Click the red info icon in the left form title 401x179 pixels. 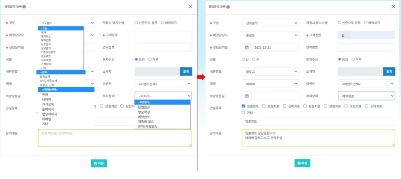pos(24,7)
